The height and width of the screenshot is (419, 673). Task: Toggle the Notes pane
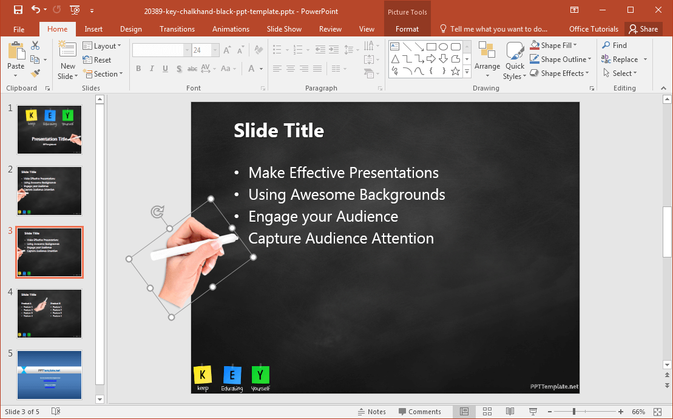tap(371, 412)
